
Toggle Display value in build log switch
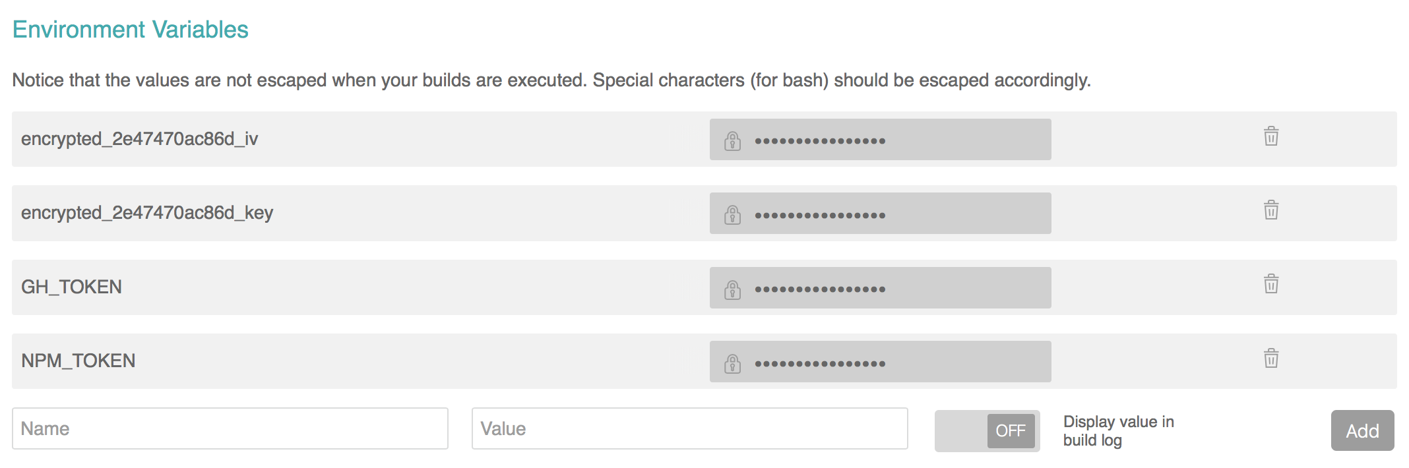click(x=987, y=431)
